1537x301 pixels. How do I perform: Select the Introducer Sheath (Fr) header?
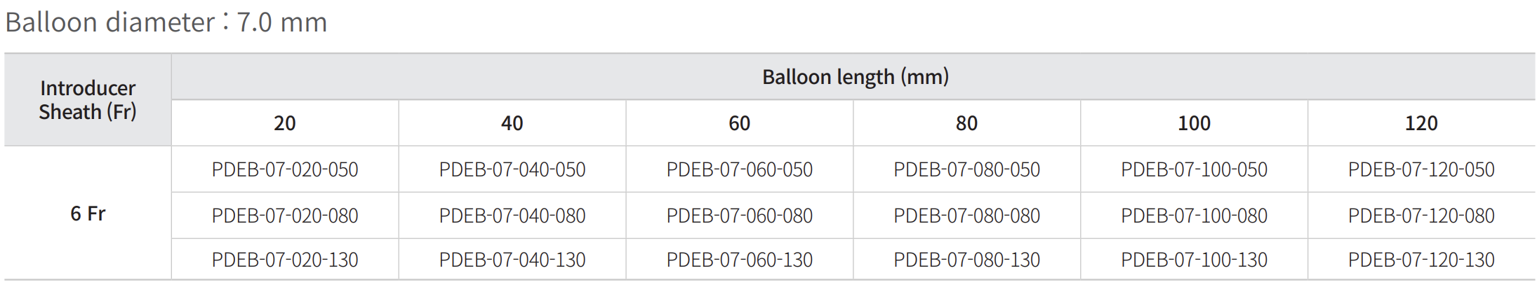88,100
